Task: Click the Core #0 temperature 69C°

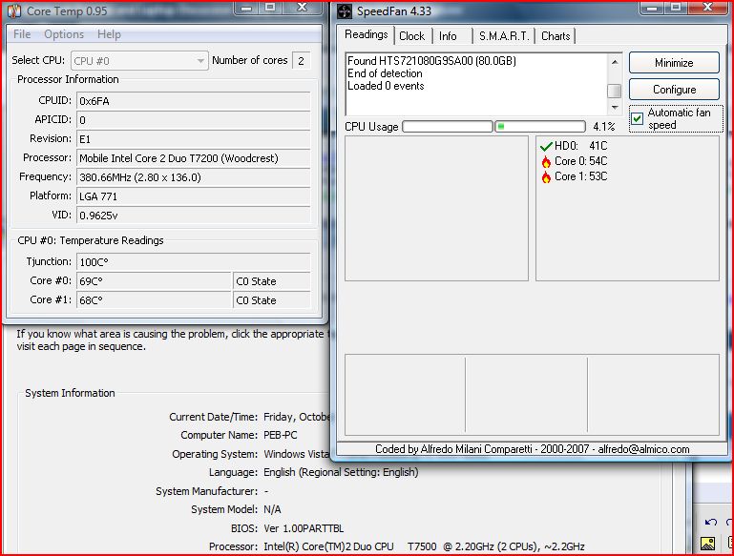Action: (154, 281)
